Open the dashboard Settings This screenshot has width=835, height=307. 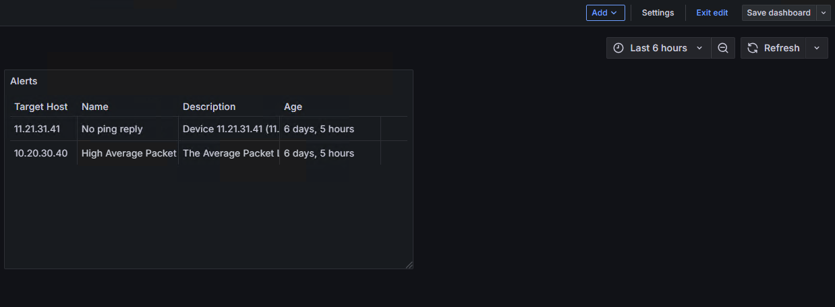tap(658, 13)
